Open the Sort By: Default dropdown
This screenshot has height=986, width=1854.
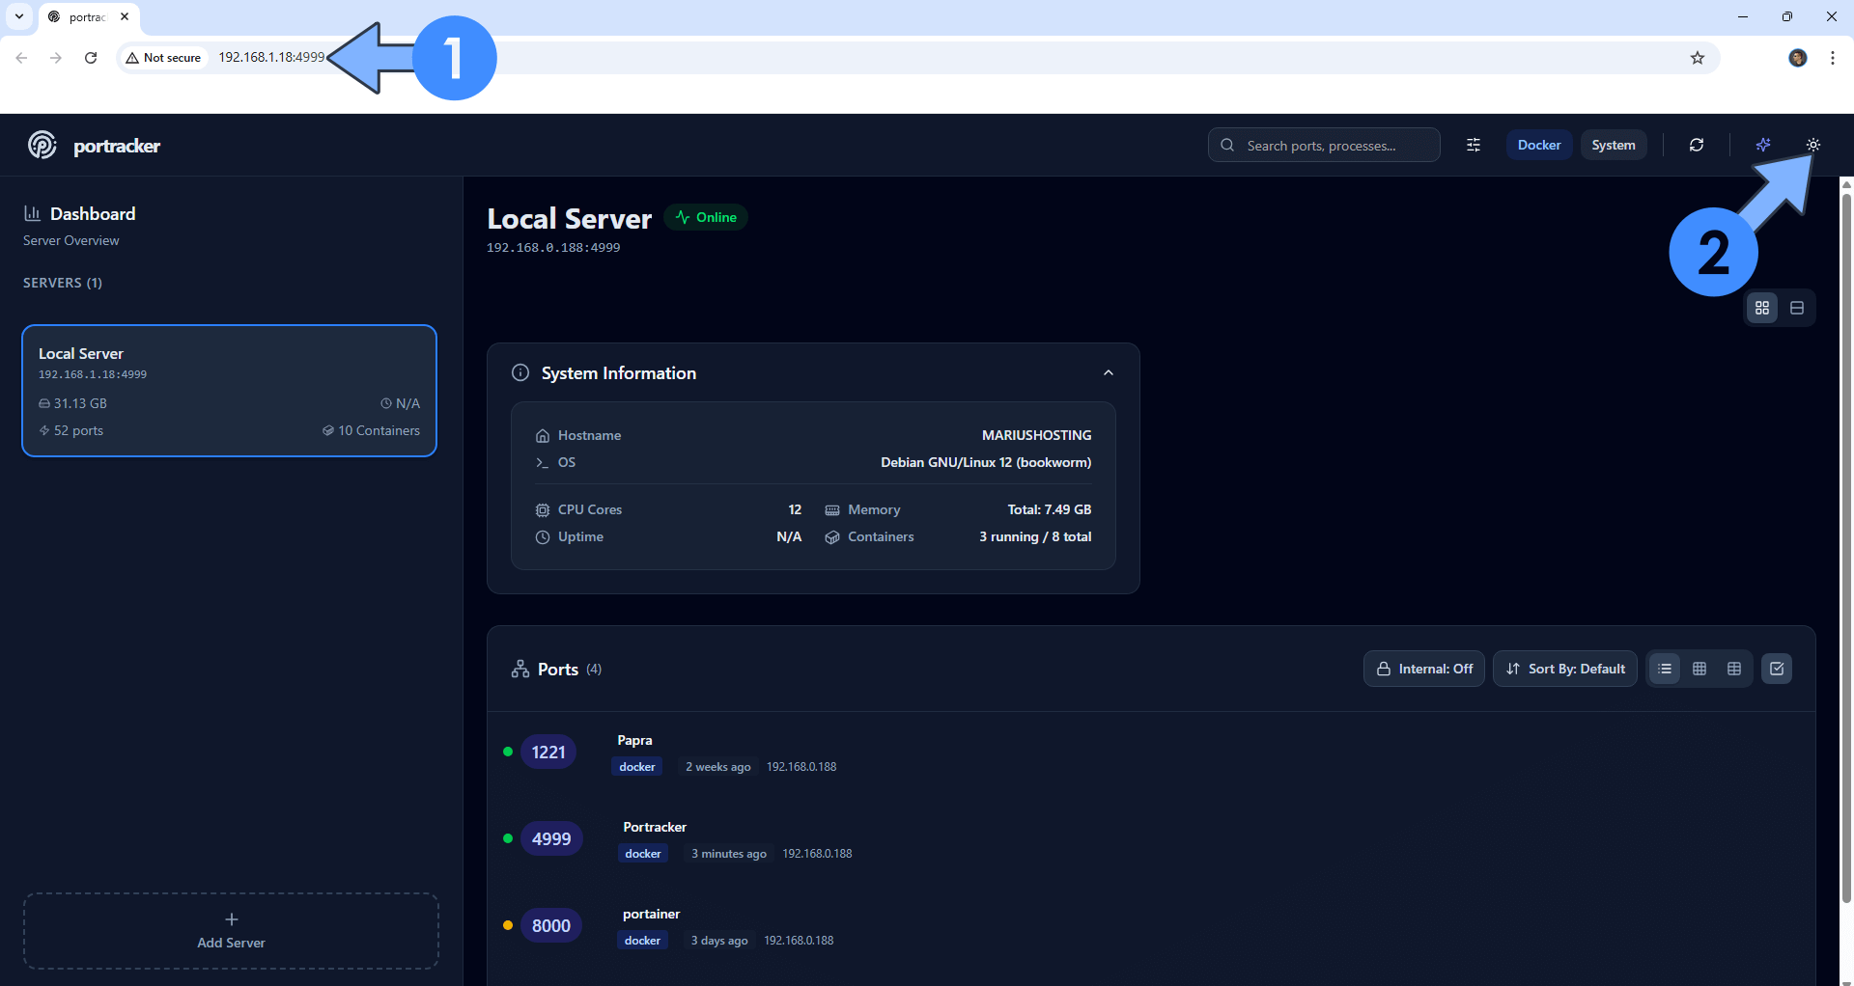(1565, 669)
